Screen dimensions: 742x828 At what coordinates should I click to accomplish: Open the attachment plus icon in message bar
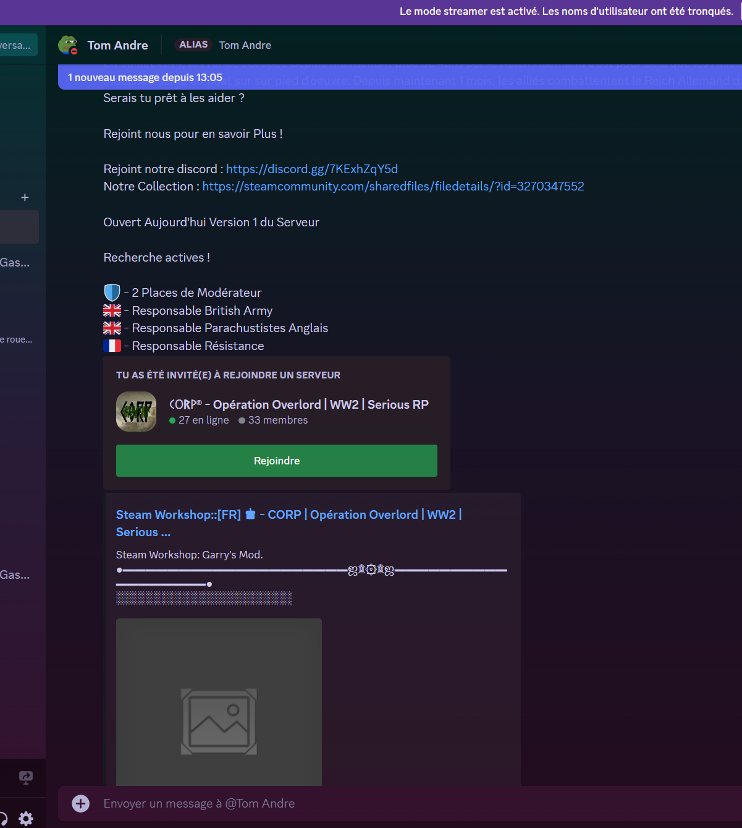pos(81,803)
